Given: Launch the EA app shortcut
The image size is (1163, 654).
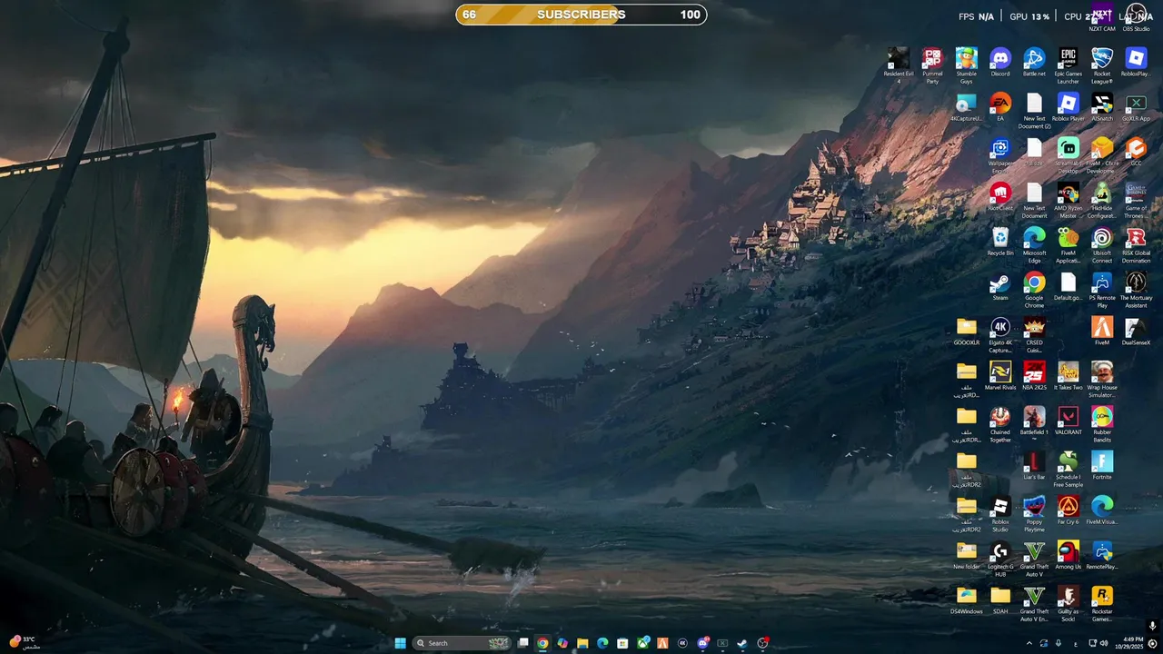Looking at the screenshot, I should pyautogui.click(x=1000, y=107).
